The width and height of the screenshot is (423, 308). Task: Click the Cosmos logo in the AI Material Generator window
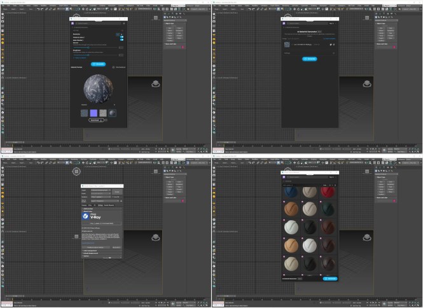tap(284, 24)
